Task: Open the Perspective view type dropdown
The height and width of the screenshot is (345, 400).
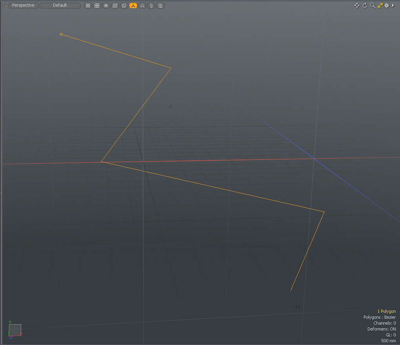Action: click(23, 5)
